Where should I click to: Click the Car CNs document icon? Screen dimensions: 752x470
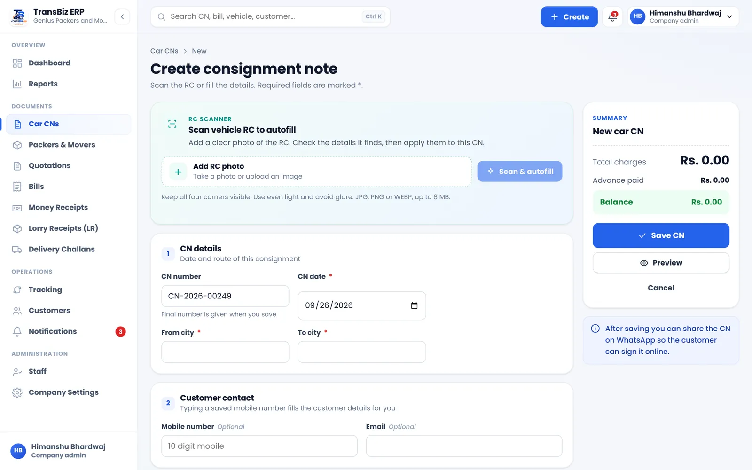point(17,124)
